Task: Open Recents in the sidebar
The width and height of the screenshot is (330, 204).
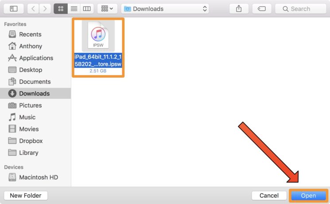Action: pyautogui.click(x=30, y=34)
